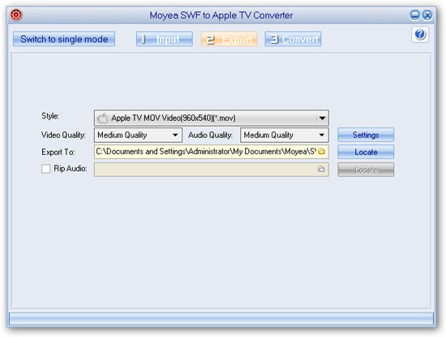
Task: Close the Moyea converter window
Action: click(x=427, y=15)
